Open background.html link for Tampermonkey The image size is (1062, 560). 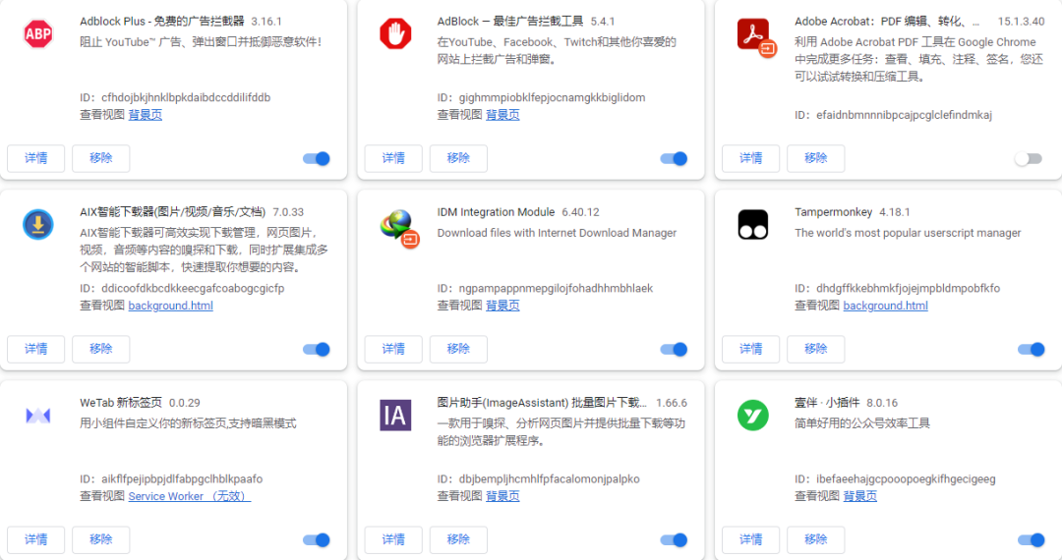coord(885,306)
